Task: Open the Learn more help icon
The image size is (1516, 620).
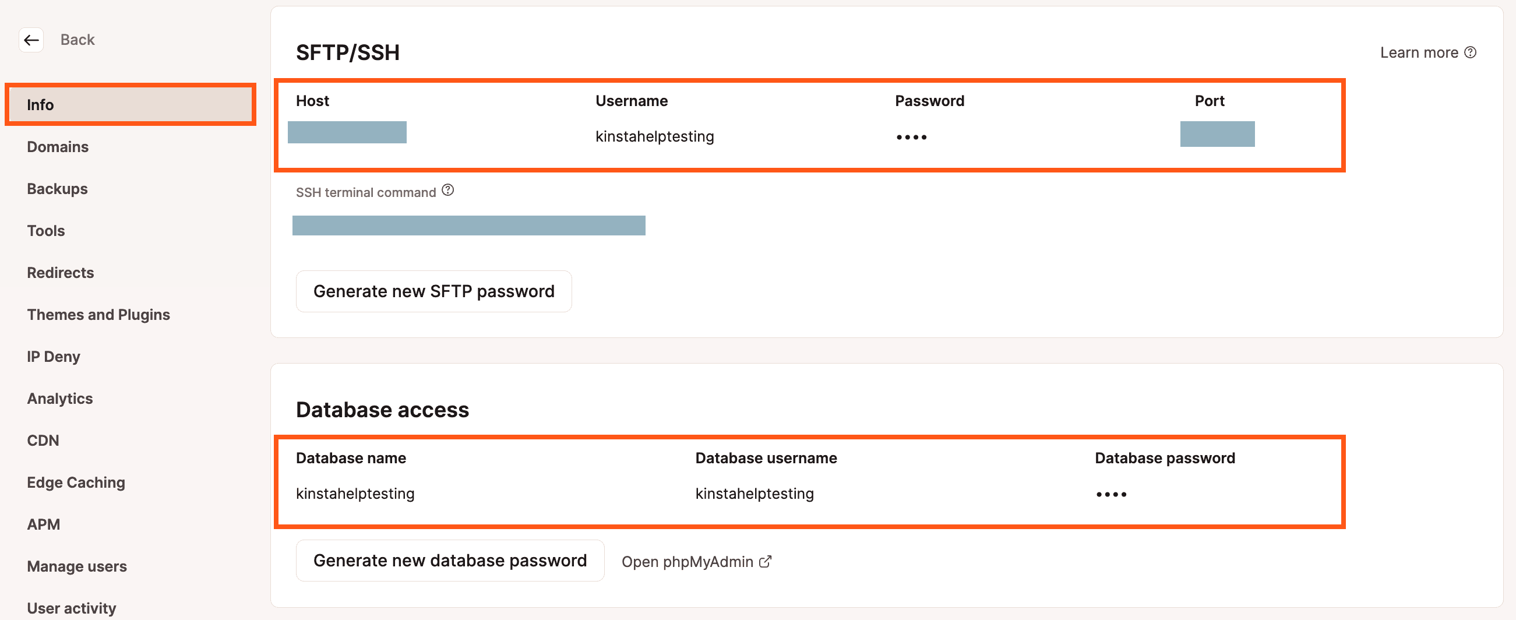Action: pos(1471,52)
